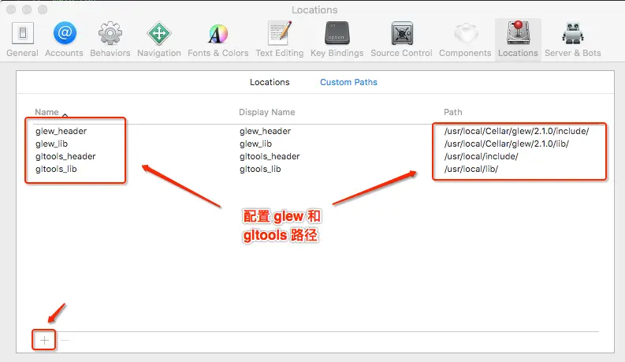Select the glew_lib name cell
Screen dimensions: 625x362
point(51,144)
